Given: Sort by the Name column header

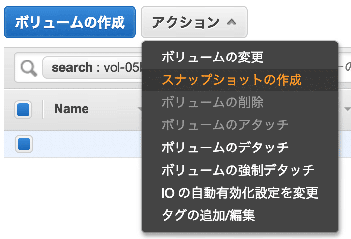Looking at the screenshot, I should (71, 109).
